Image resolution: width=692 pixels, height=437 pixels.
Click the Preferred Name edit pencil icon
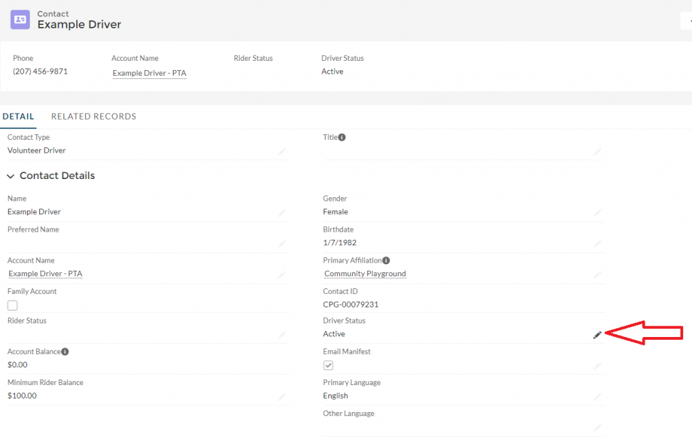(x=282, y=244)
